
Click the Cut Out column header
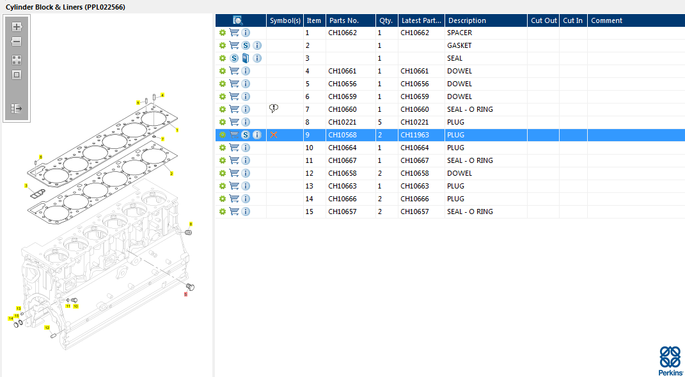(x=544, y=20)
